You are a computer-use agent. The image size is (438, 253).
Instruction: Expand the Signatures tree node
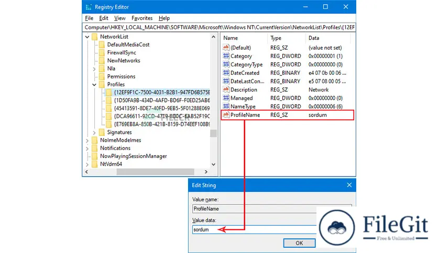point(94,132)
